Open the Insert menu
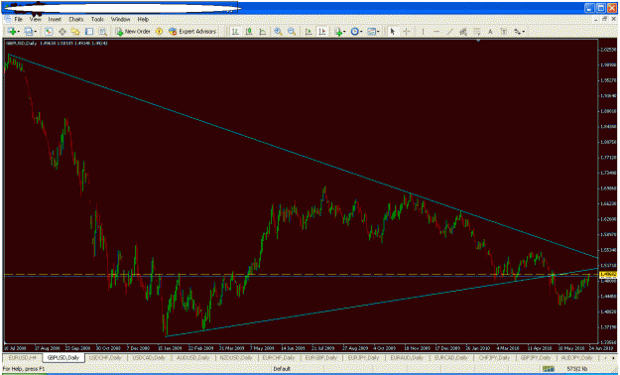Screen dimensions: 620x375 (55, 20)
